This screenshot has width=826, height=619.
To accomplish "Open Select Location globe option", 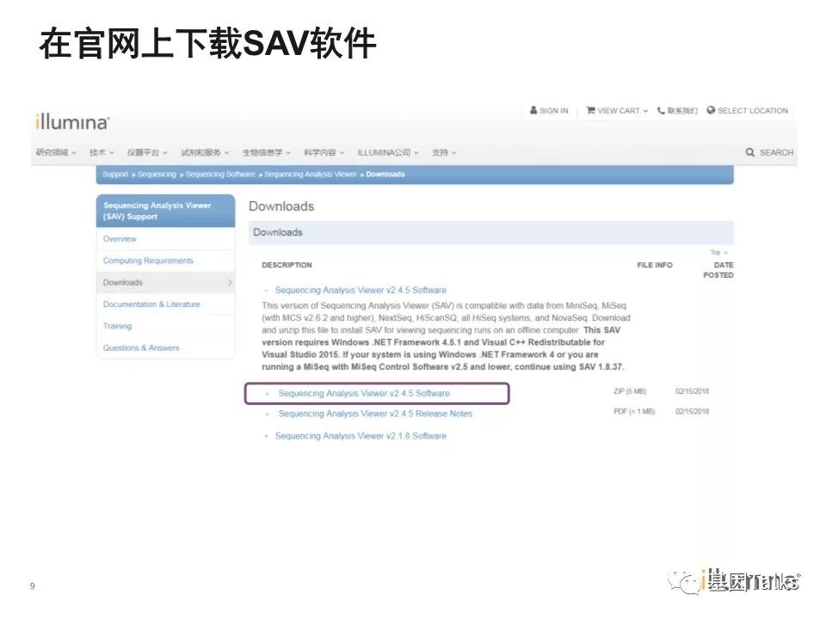I will coord(712,111).
